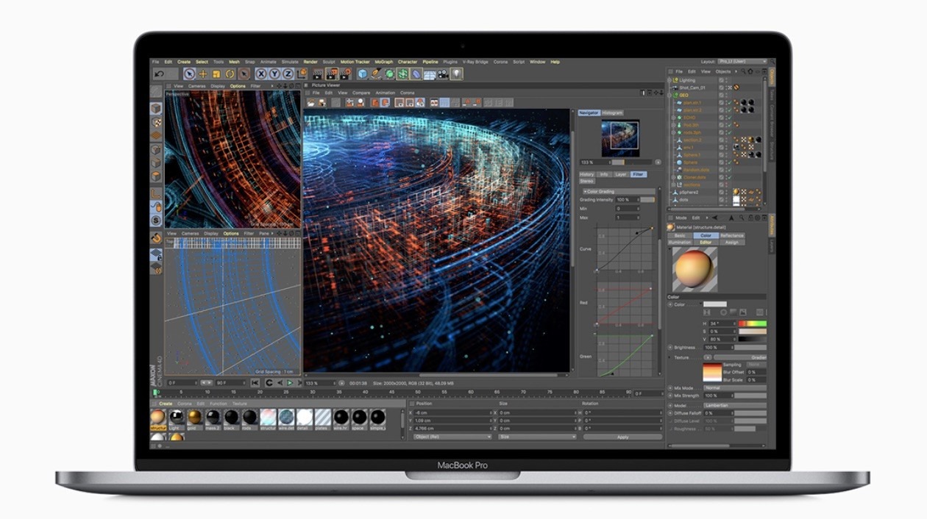
Task: Toggle the visibility box for Shot_Cam_01
Action: point(722,87)
